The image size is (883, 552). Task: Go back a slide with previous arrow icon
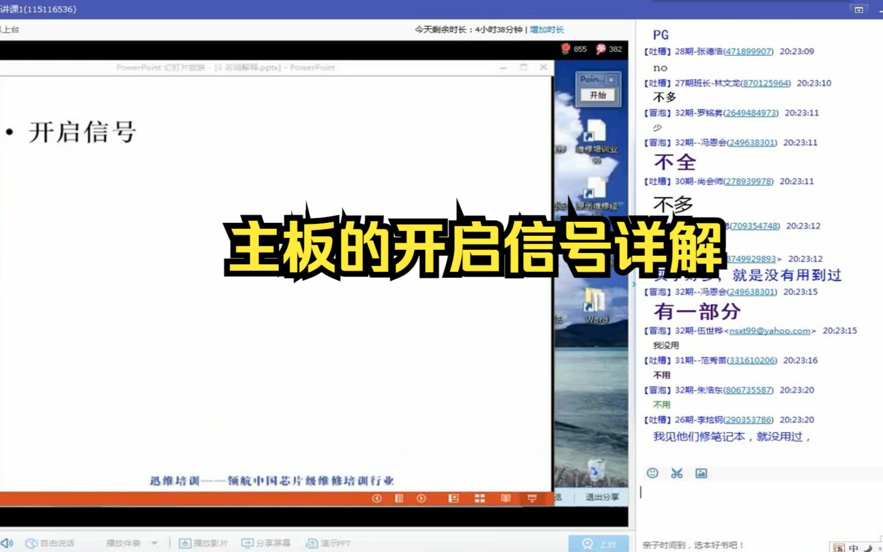click(377, 498)
